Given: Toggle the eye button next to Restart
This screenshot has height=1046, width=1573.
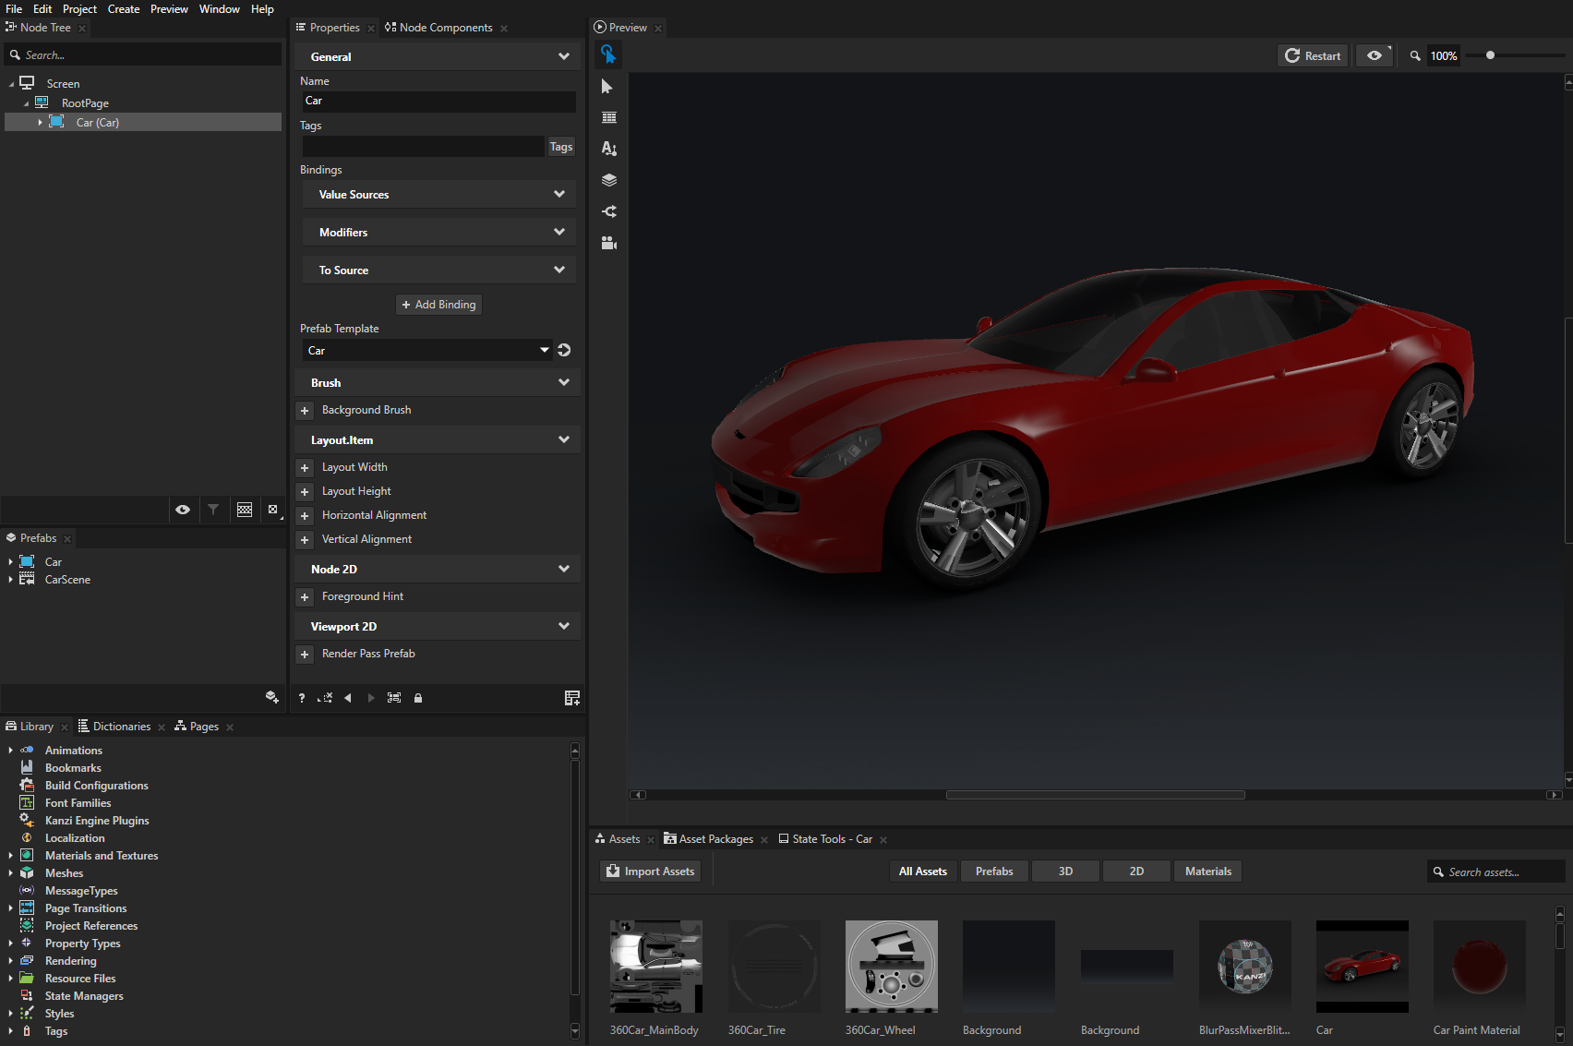Looking at the screenshot, I should [x=1375, y=56].
